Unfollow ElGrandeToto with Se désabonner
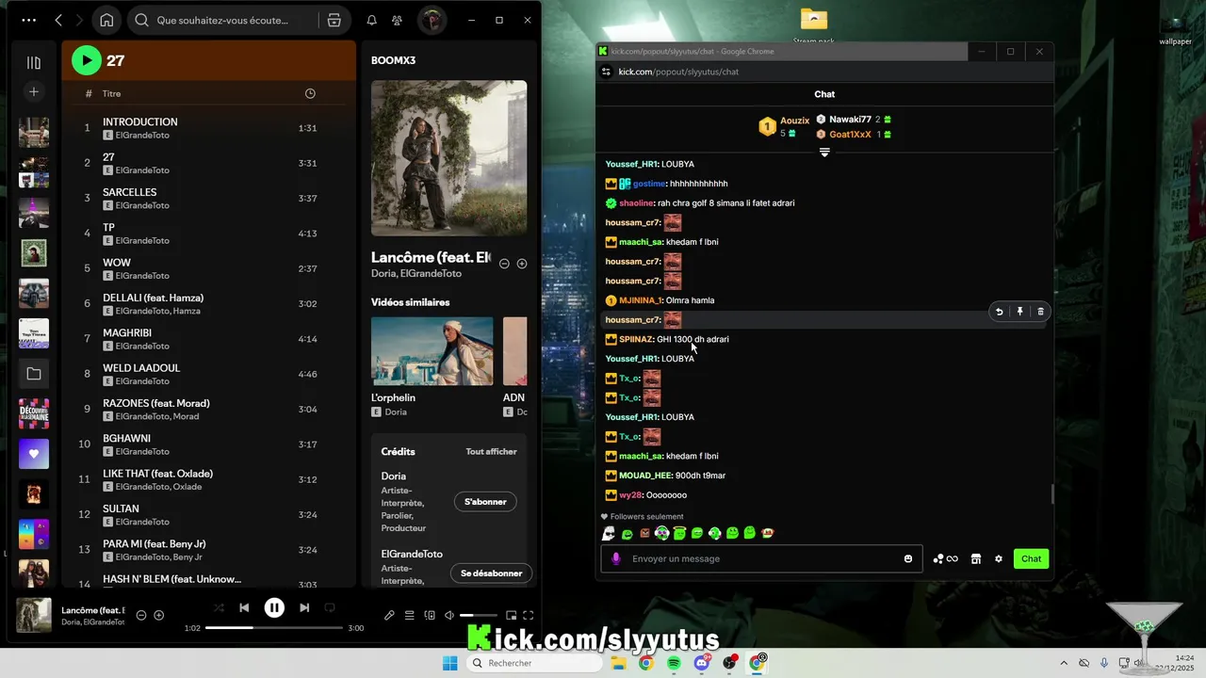The height and width of the screenshot is (678, 1206). click(491, 573)
